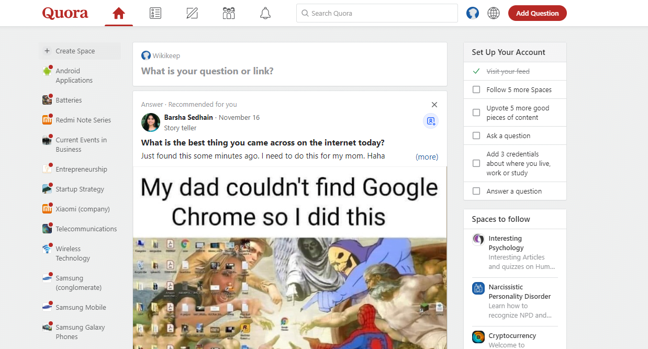
Task: Open the Samsung Galaxy Phones space icon
Action: tap(47, 327)
